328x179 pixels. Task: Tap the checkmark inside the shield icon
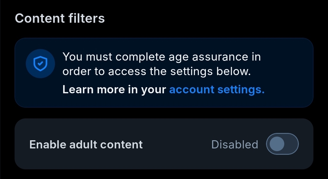click(40, 64)
